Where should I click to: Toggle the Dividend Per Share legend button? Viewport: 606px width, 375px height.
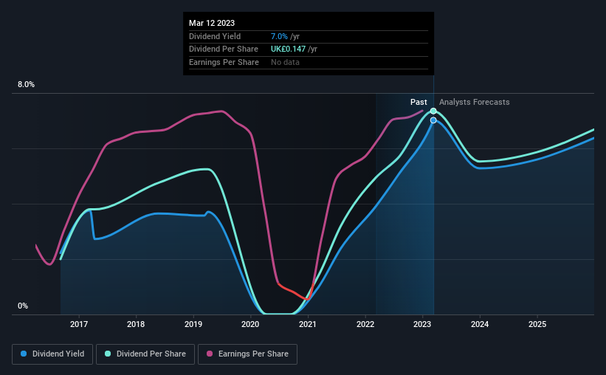coord(145,354)
